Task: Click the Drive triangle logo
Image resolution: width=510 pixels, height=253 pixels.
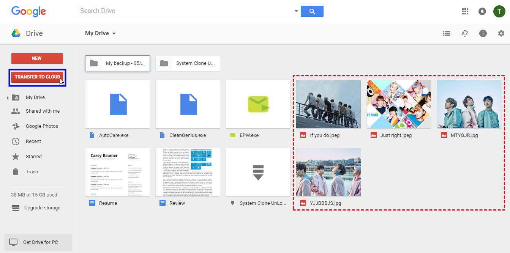Action: [x=16, y=33]
